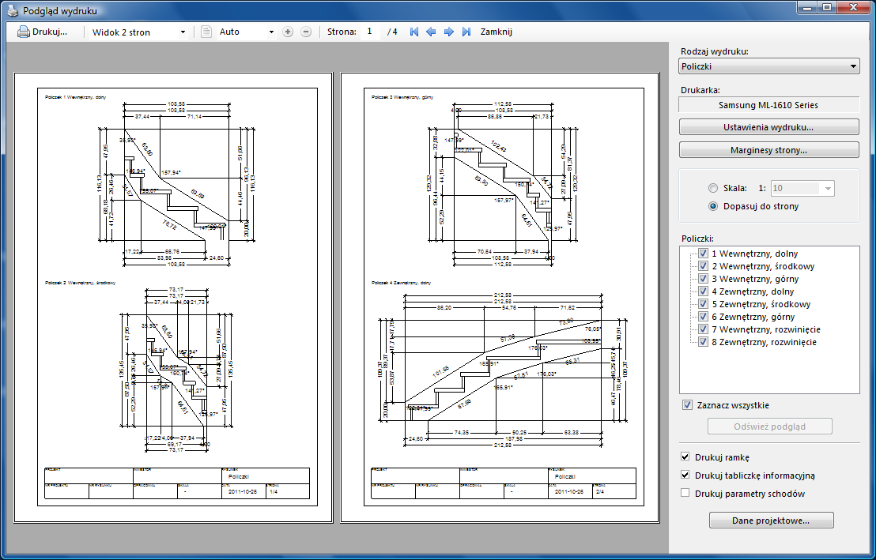Uncheck Drukuj ramkę checkbox
The width and height of the screenshot is (876, 560).
click(x=685, y=457)
